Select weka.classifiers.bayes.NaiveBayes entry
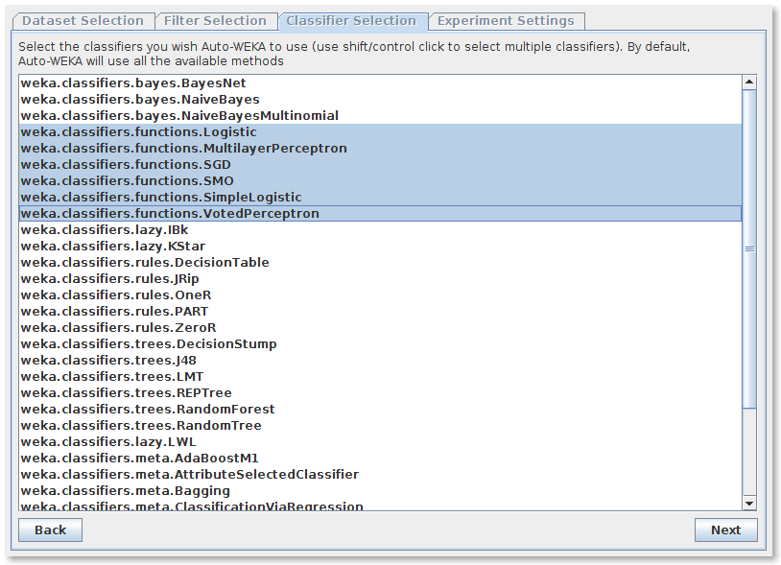 [381, 100]
